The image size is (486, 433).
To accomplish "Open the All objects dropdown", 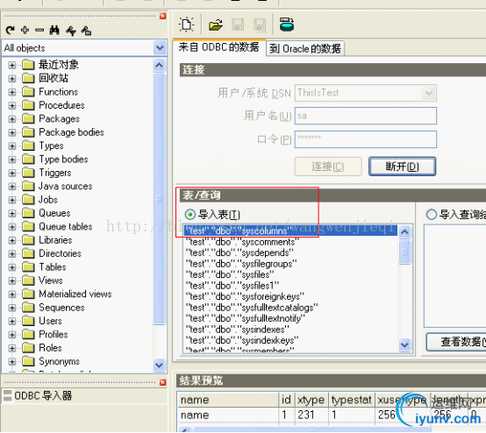I will tap(160, 48).
